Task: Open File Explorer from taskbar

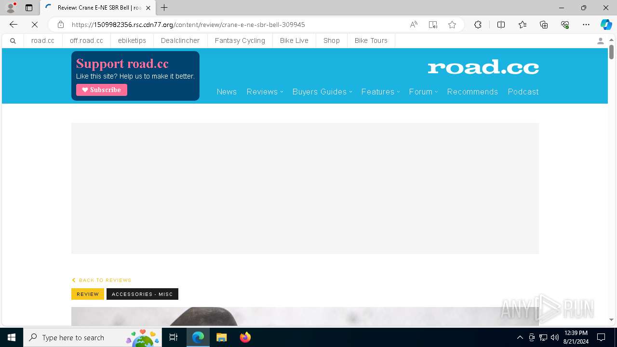Action: point(222,337)
